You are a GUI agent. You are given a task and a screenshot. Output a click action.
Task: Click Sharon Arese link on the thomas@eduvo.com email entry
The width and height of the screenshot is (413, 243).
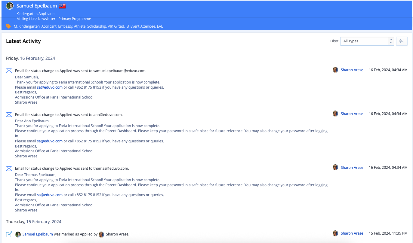pyautogui.click(x=352, y=168)
